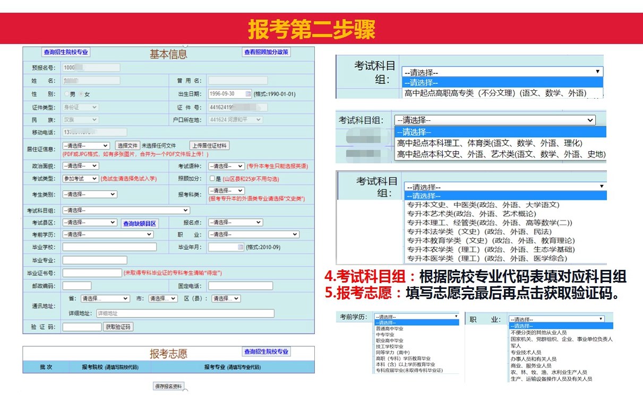Screen dimensions: 643x395
Task: Expand the 考生类别 dropdown
Action: tap(90, 194)
